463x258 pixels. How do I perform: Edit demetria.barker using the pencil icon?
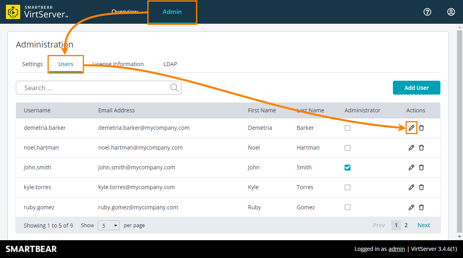[412, 128]
